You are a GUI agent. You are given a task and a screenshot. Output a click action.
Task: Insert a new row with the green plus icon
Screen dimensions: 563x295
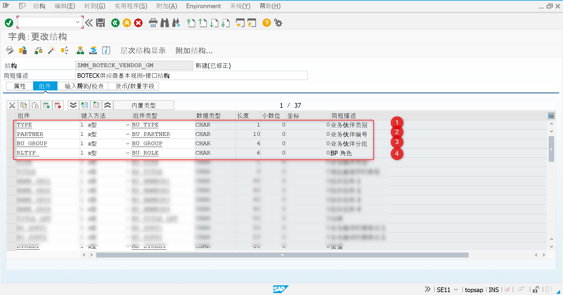pyautogui.click(x=47, y=105)
